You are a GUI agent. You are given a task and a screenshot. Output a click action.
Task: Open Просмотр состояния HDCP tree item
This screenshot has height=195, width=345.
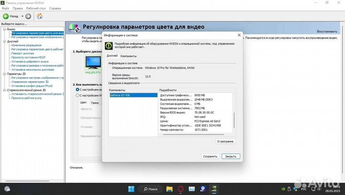coord(28,57)
